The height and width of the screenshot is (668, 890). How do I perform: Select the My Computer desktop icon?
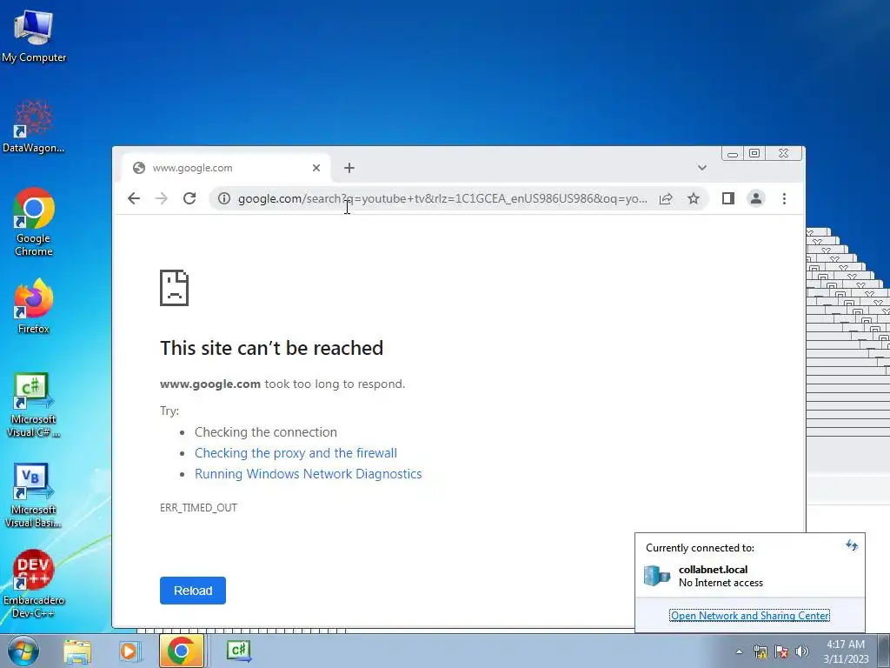34,37
